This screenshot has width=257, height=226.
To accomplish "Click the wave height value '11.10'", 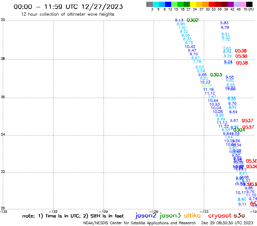I will point(251,195).
